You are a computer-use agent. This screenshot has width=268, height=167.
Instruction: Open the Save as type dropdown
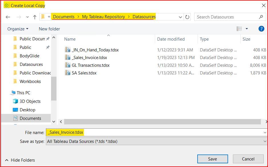point(265,141)
